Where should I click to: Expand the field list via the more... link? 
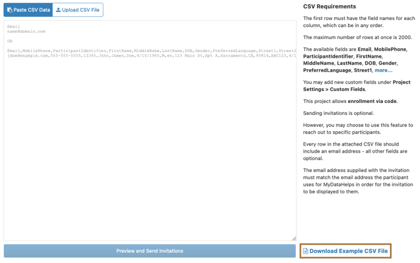(383, 70)
